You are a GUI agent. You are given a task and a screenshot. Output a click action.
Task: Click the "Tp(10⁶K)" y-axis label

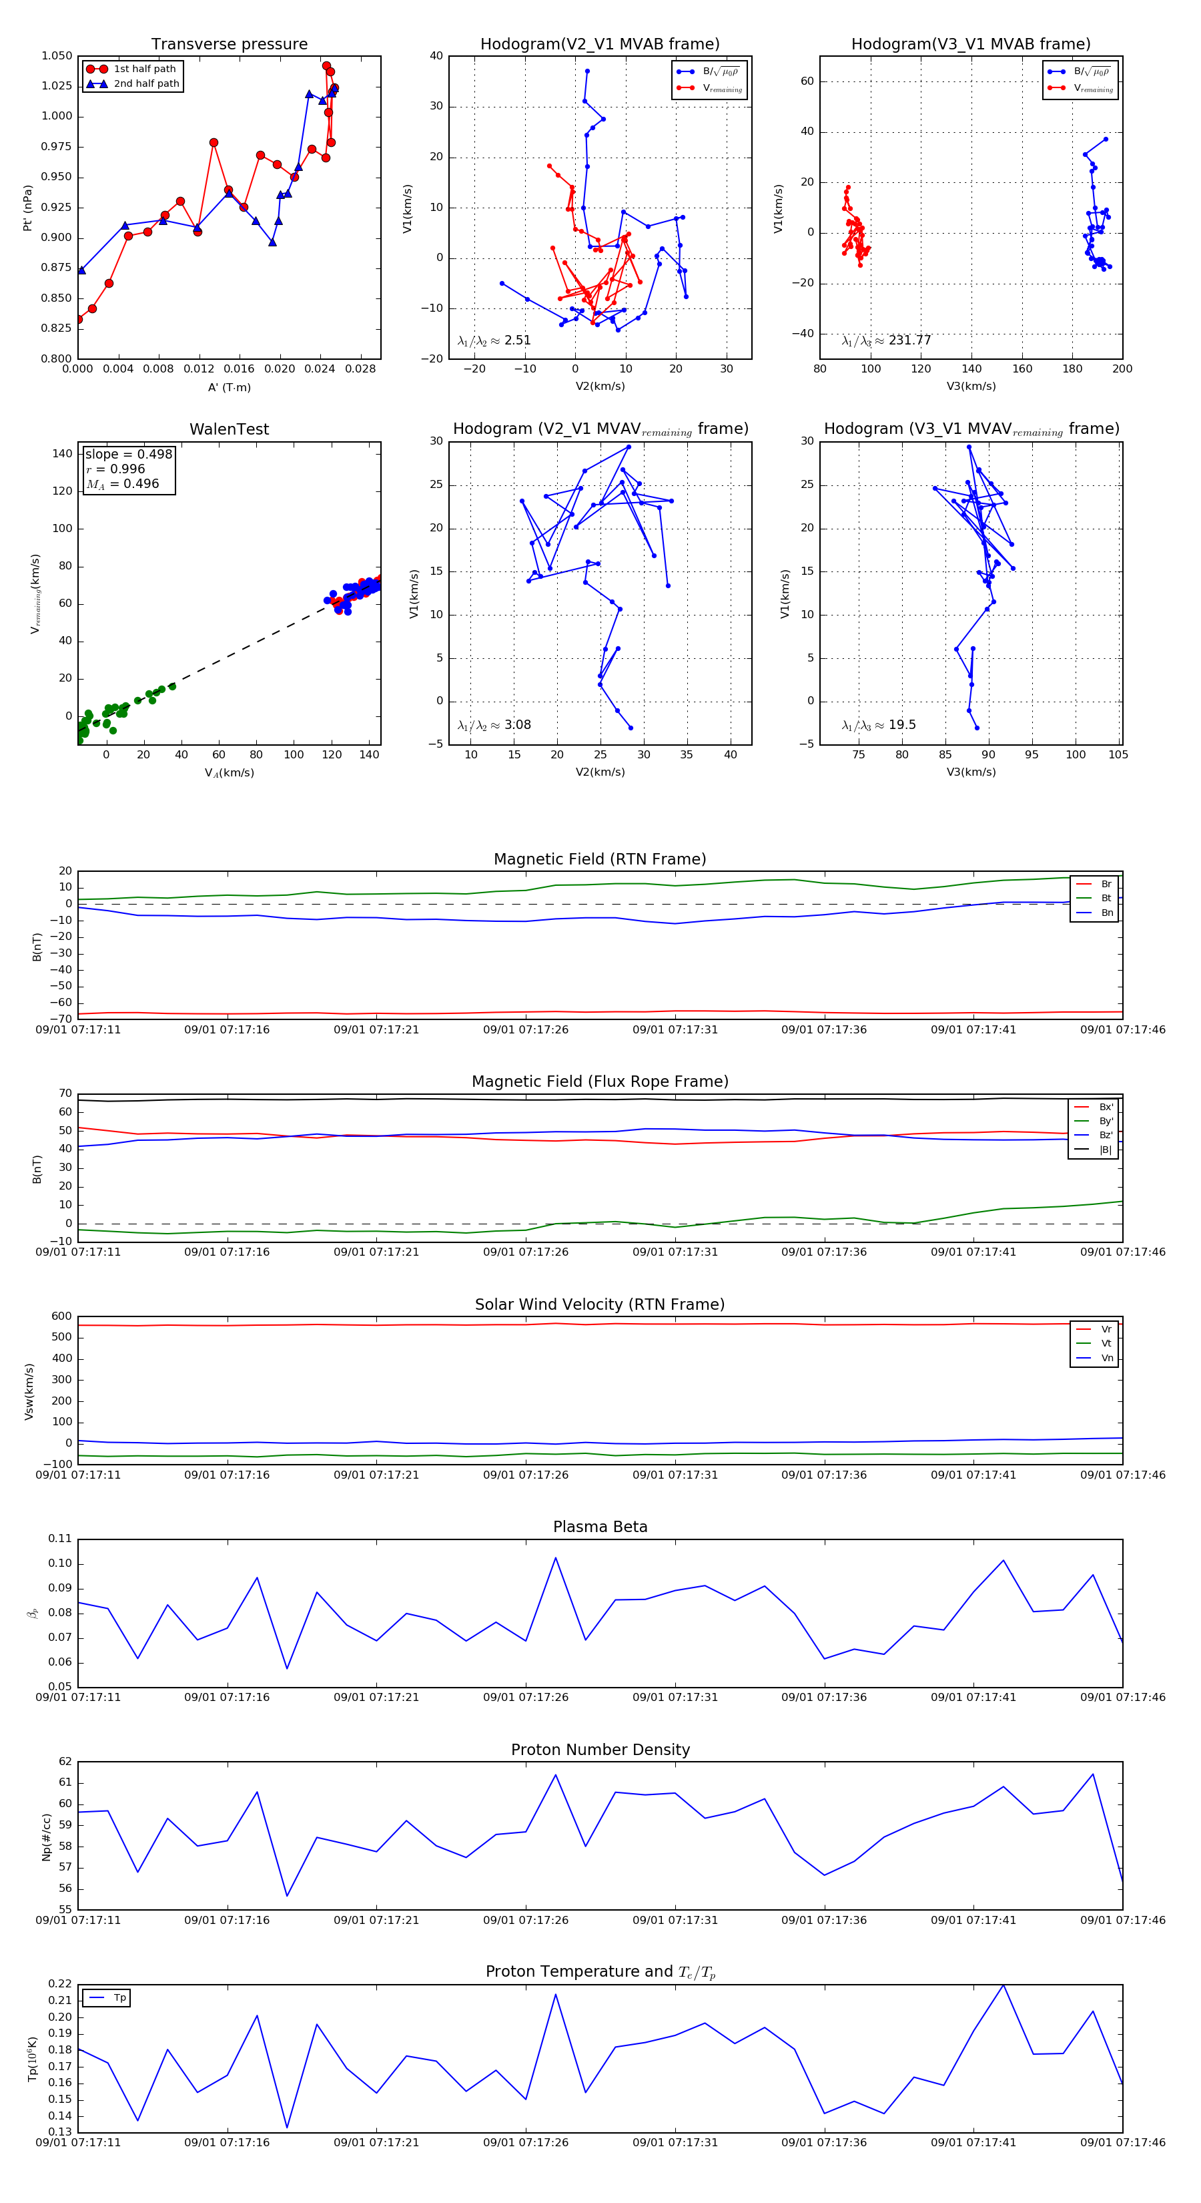pyautogui.click(x=33, y=2059)
